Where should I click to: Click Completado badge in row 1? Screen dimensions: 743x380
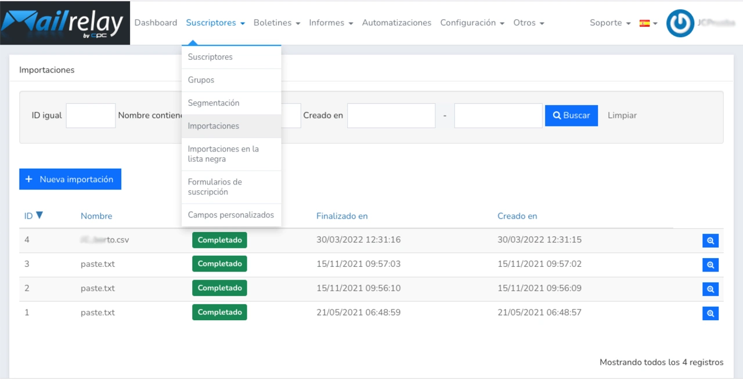(219, 312)
